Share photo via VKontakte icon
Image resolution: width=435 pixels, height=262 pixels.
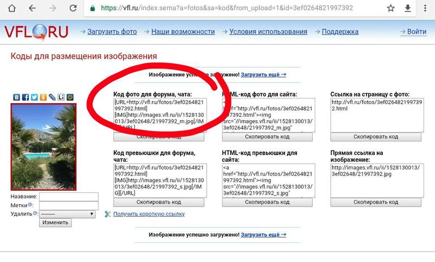pos(17,98)
